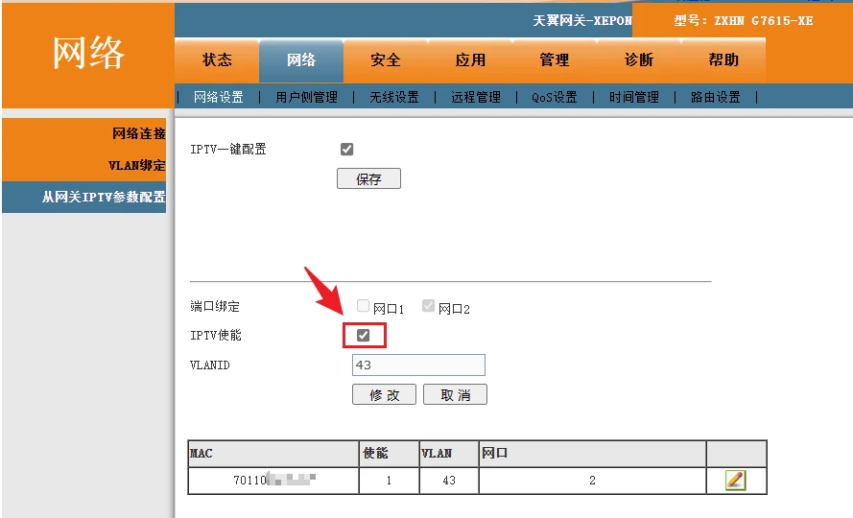The height and width of the screenshot is (518, 853).
Task: Click the 取消 button
Action: [x=456, y=394]
